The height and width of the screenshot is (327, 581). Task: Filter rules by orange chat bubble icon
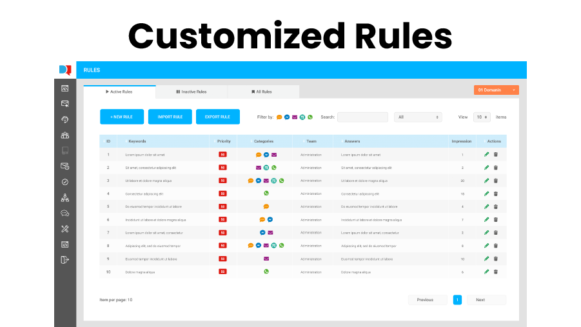(279, 117)
